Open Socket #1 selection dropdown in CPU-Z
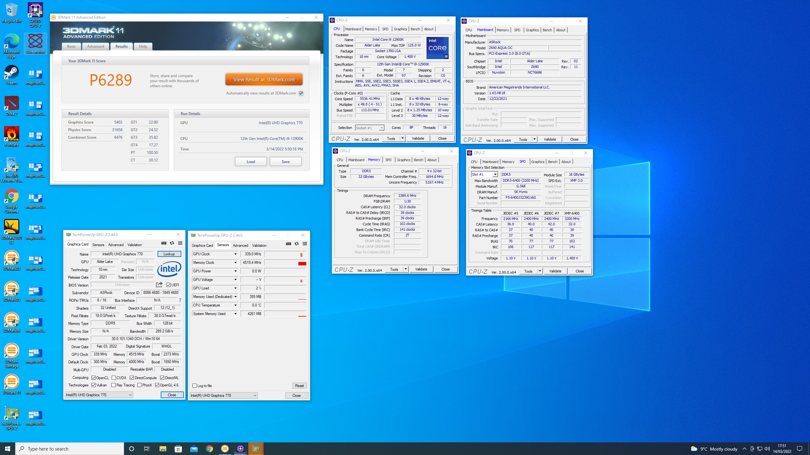This screenshot has height=455, width=810. (x=370, y=128)
